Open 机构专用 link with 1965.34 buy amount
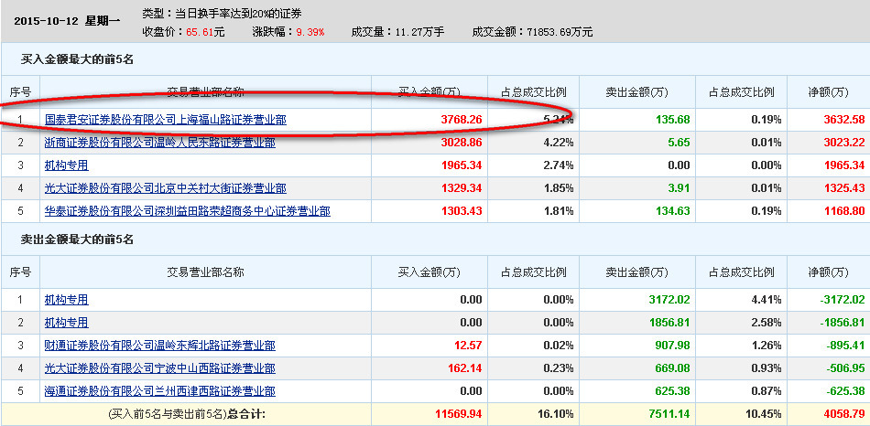 pyautogui.click(x=66, y=165)
